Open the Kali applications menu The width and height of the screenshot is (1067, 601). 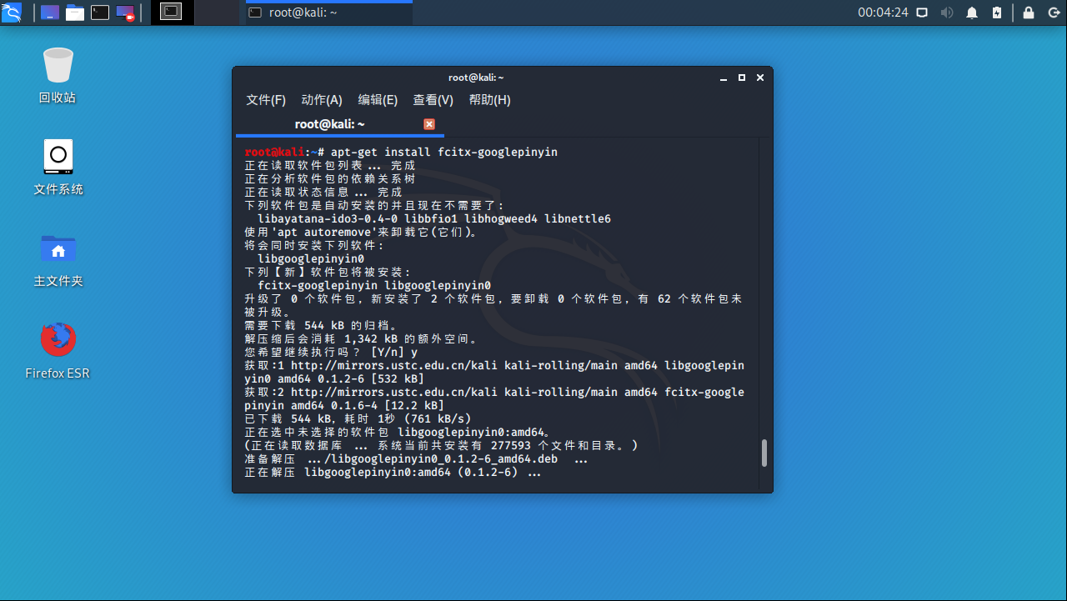pyautogui.click(x=13, y=13)
